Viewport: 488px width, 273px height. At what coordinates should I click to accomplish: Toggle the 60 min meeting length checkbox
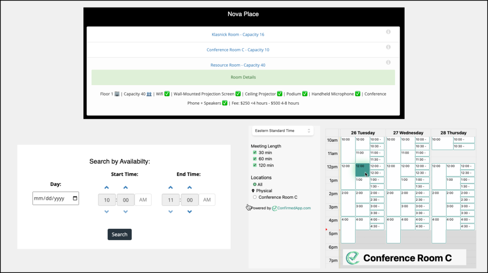pos(254,159)
